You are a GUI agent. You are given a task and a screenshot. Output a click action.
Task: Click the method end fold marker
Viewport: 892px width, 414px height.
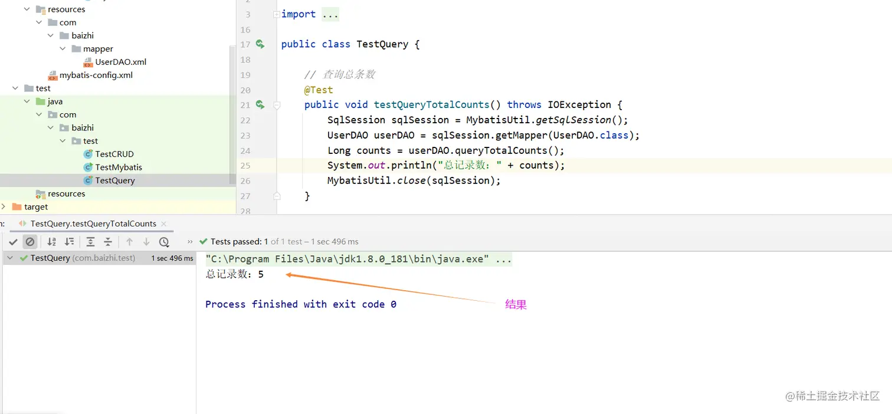(276, 196)
